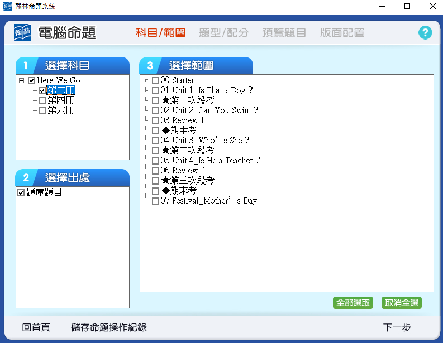Select the 06 Review 2 text
Image resolution: width=443 pixels, height=343 pixels.
[x=183, y=171]
